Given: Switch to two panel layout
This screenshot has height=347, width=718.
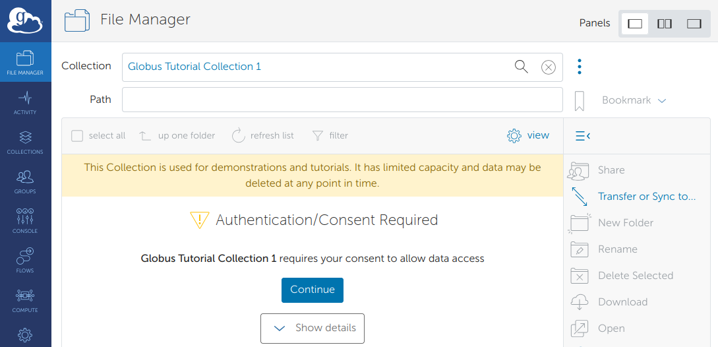Looking at the screenshot, I should pos(665,24).
